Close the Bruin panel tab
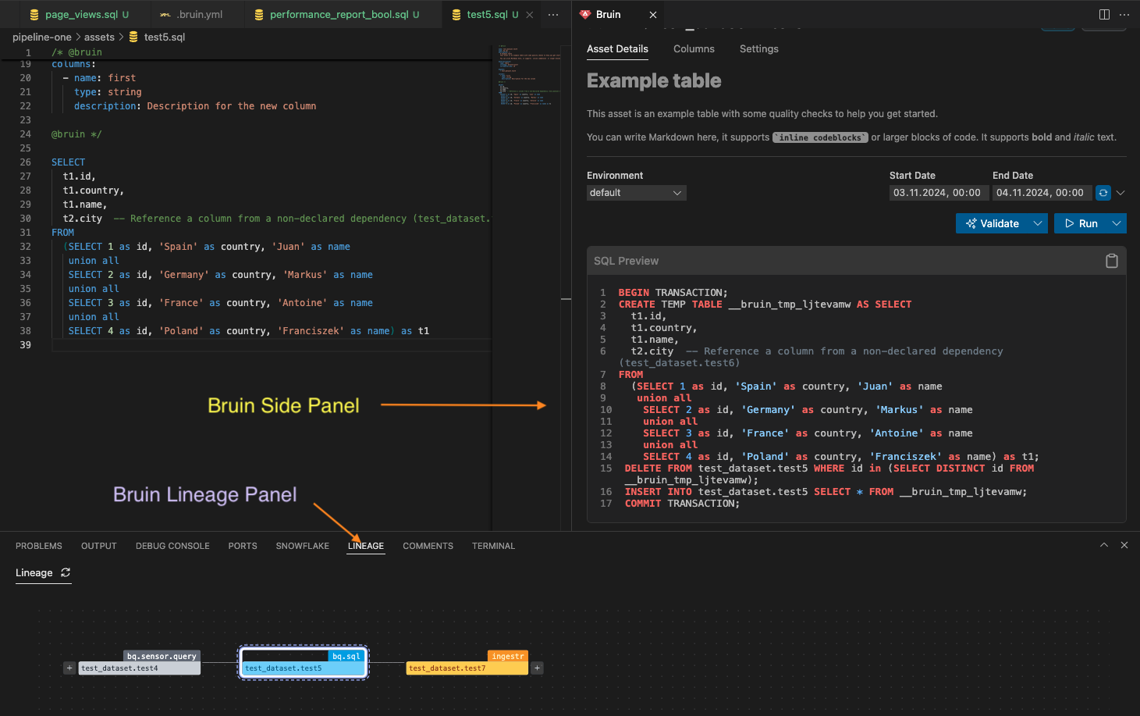This screenshot has height=716, width=1140. (x=653, y=15)
